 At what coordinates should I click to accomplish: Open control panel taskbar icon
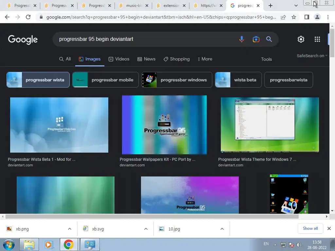pos(90,244)
